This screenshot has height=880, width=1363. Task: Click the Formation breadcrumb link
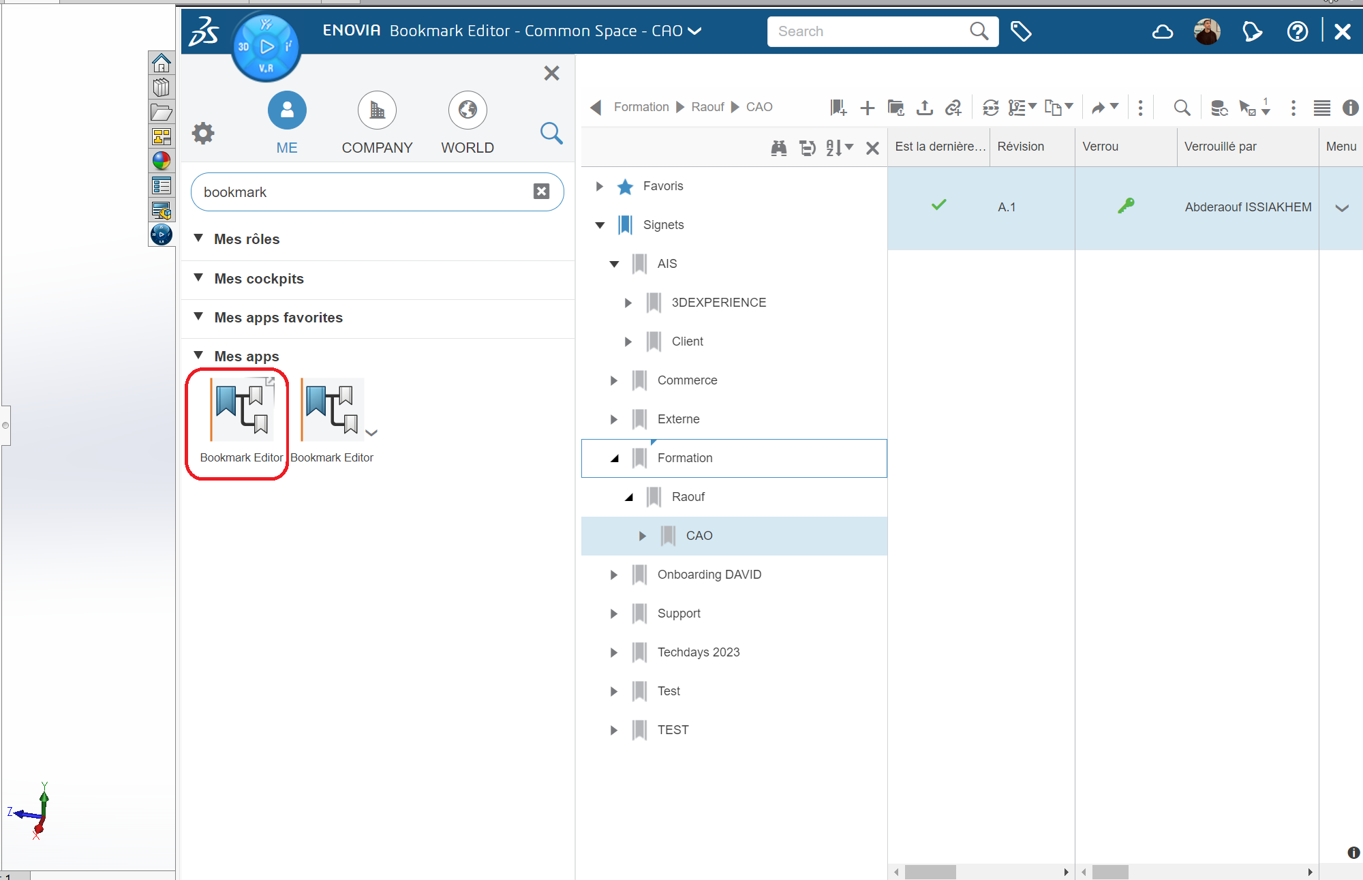[x=641, y=107]
